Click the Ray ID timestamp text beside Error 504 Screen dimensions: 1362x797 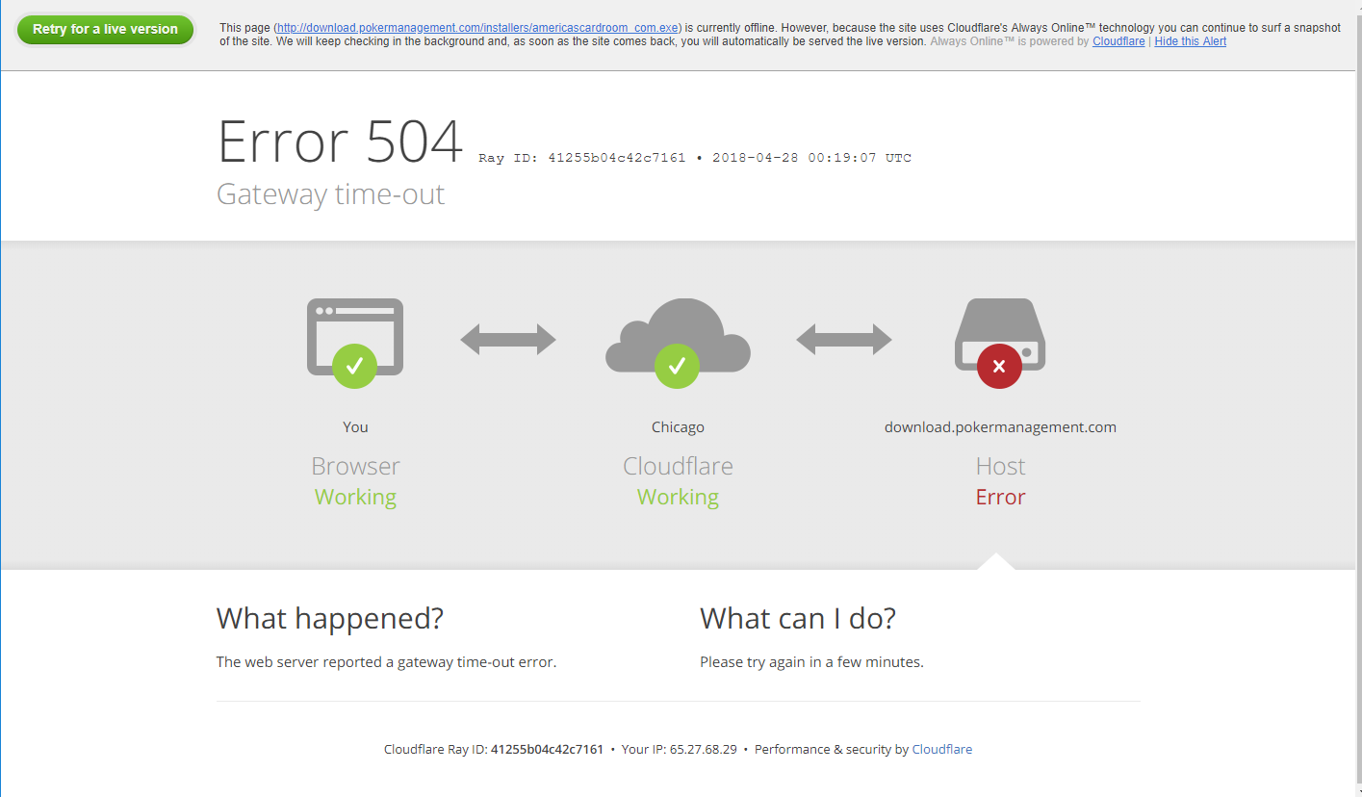[695, 158]
